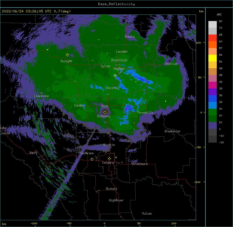
Task: Click the RockyMH label
Action: 66,61
